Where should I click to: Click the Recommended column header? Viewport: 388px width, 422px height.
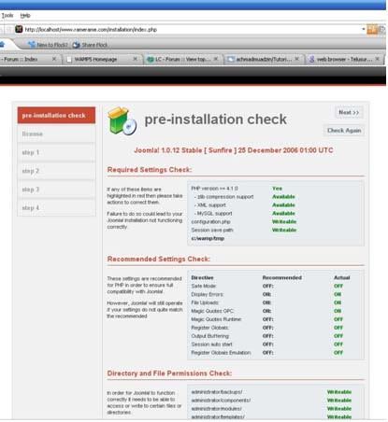coord(282,277)
